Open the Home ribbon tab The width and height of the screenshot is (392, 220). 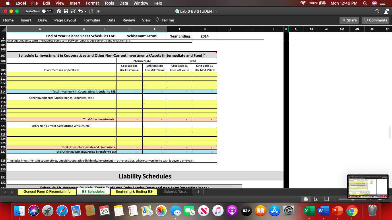[8, 20]
